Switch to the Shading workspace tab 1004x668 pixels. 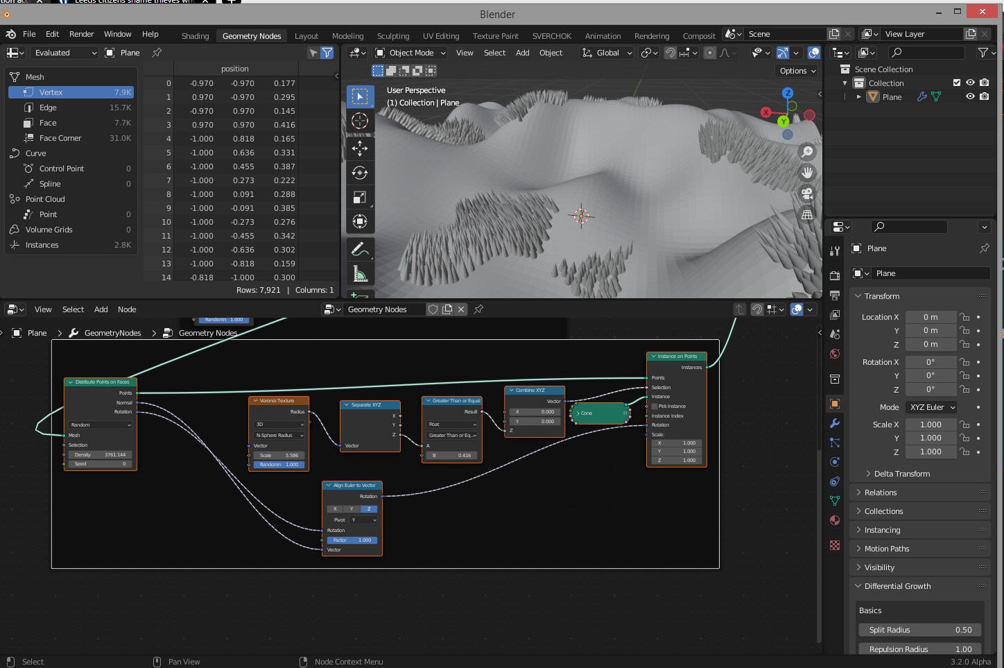tap(196, 36)
